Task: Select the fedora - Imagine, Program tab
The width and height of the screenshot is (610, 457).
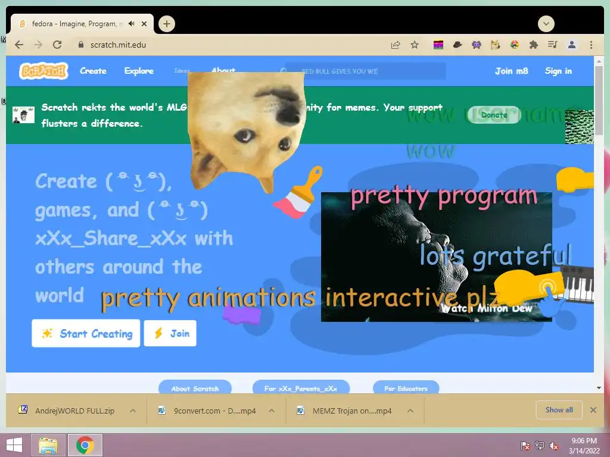Action: coord(76,24)
